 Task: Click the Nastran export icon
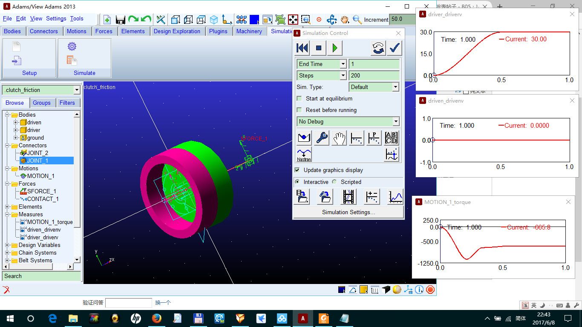pyautogui.click(x=304, y=154)
